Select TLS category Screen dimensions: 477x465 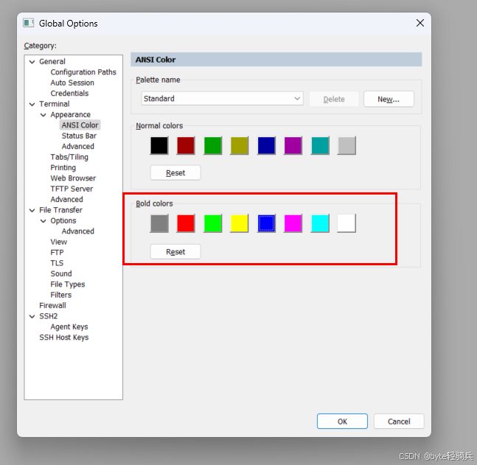click(57, 263)
